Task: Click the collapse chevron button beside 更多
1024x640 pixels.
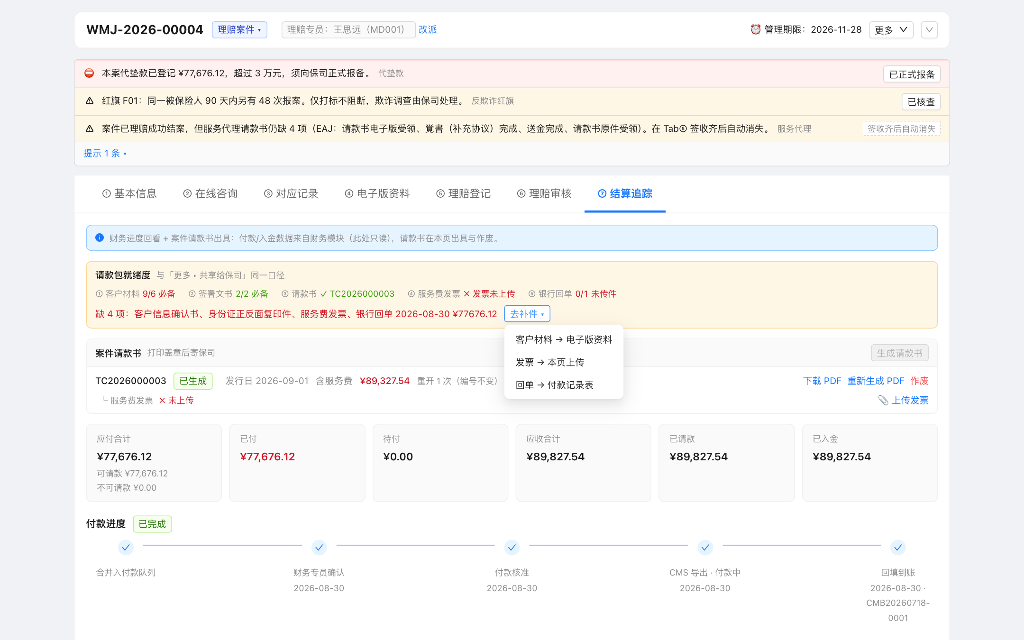Action: pos(929,30)
